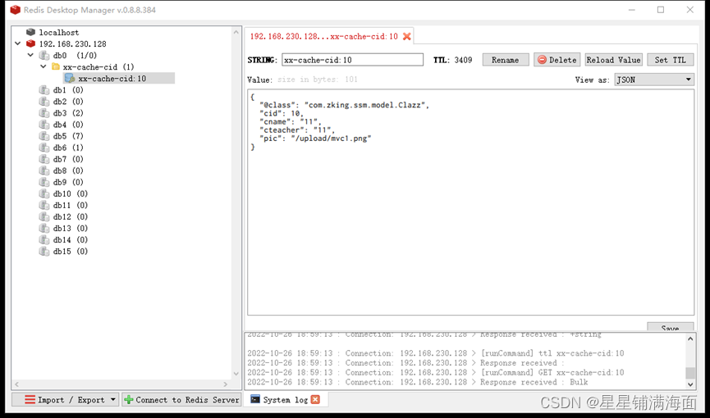The height and width of the screenshot is (418, 710).
Task: Collapse the xx-cache-cid namespace folder
Action: tap(44, 67)
